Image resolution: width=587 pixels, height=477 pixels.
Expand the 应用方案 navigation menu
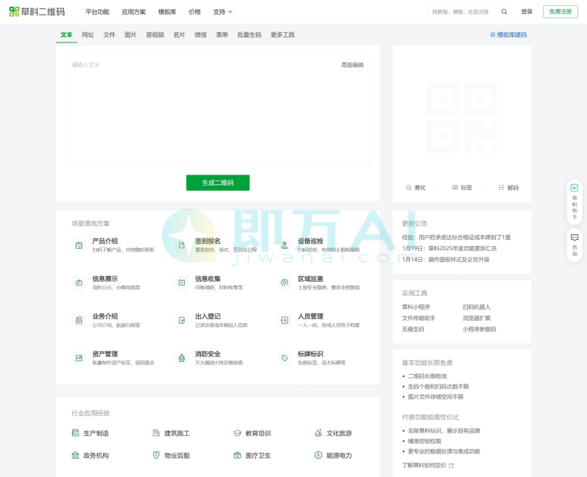point(134,12)
